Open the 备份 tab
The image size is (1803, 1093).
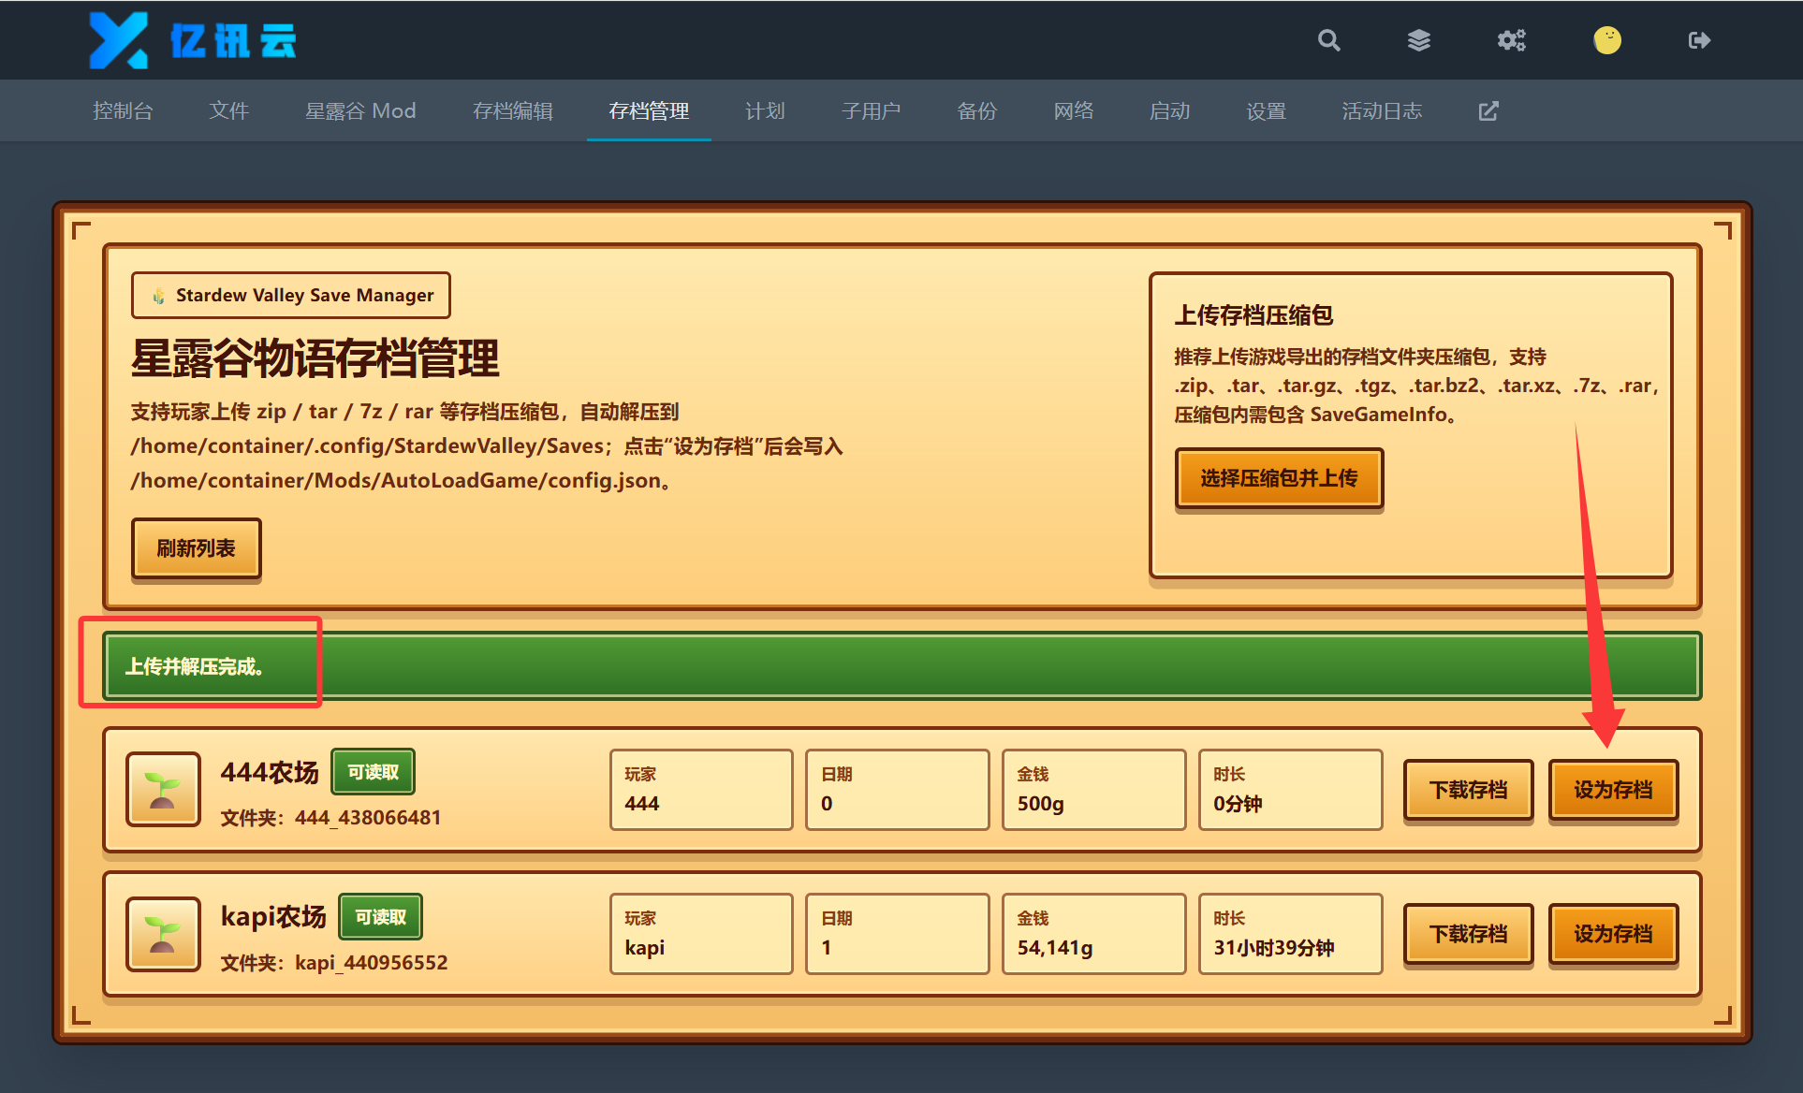pos(976,111)
